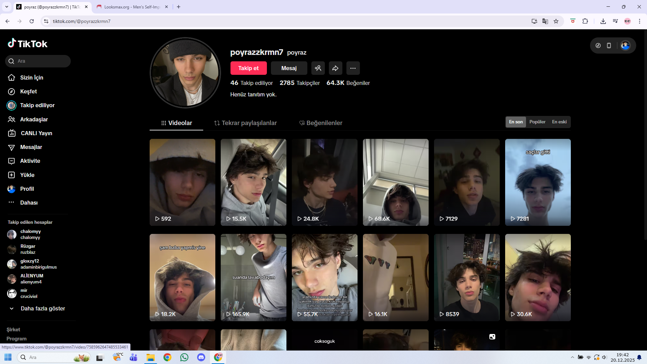Click the mobile phone app icon
The width and height of the screenshot is (647, 364).
(x=609, y=45)
